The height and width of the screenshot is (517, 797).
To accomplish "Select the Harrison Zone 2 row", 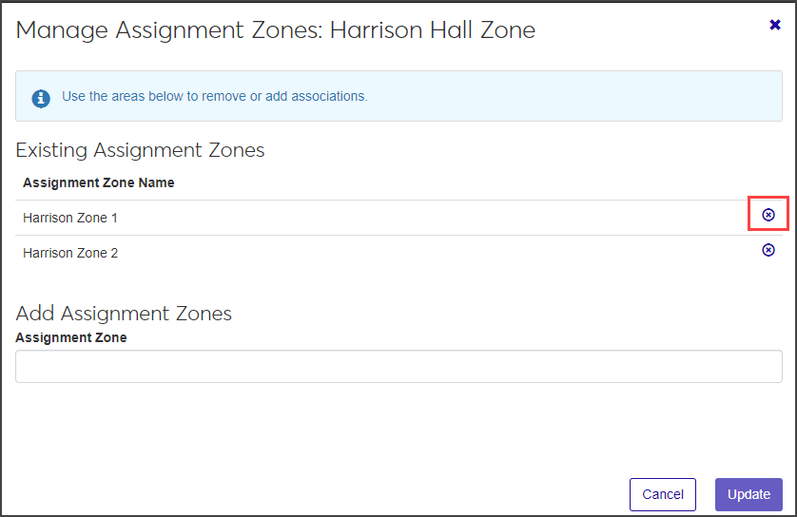I will click(70, 253).
